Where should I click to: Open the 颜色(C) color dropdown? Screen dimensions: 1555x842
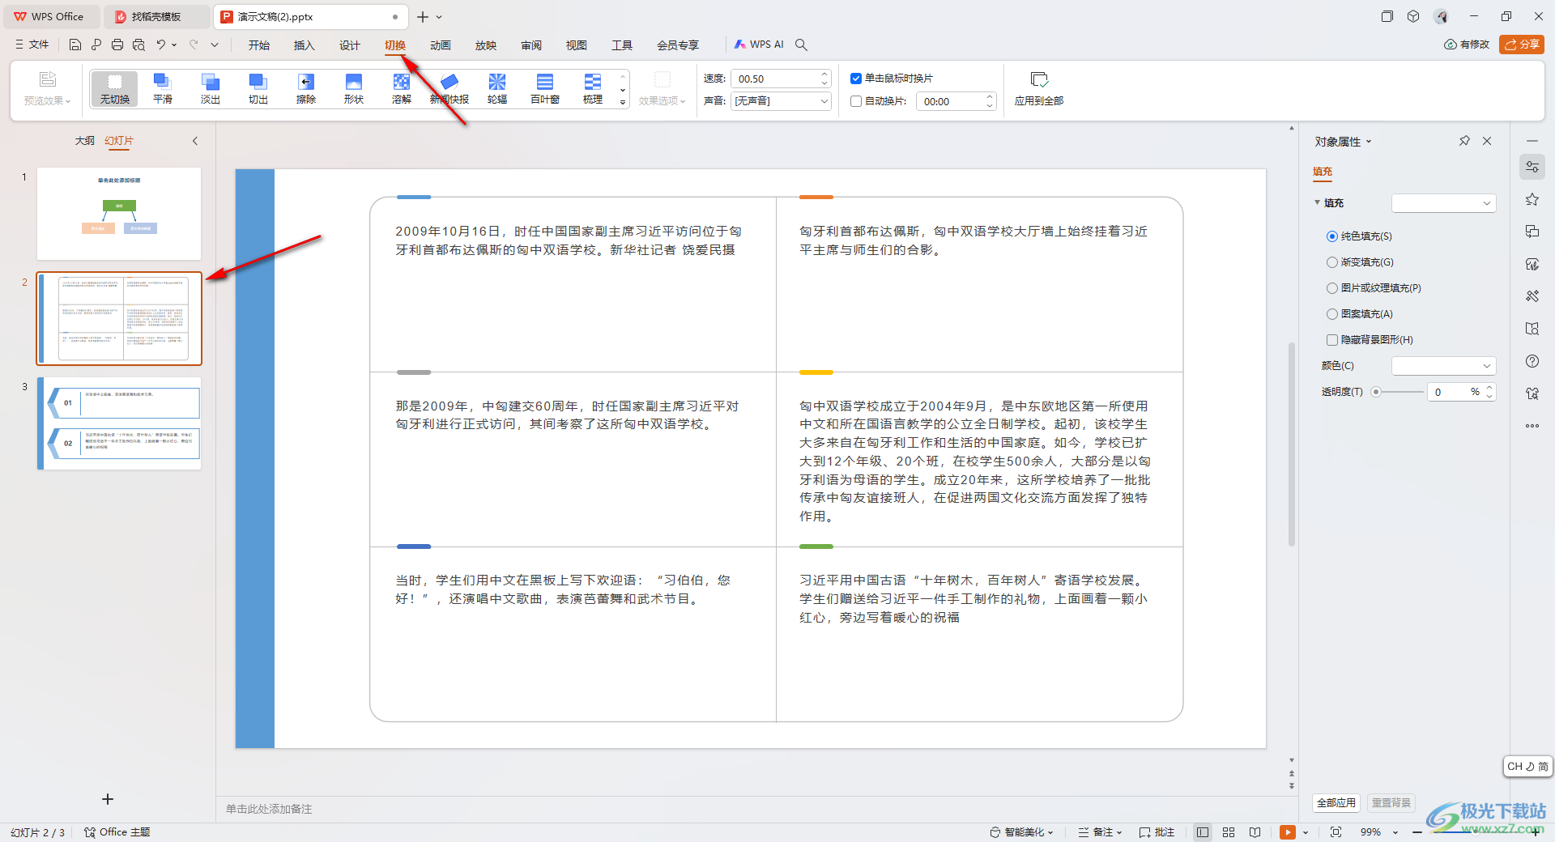coord(1443,366)
